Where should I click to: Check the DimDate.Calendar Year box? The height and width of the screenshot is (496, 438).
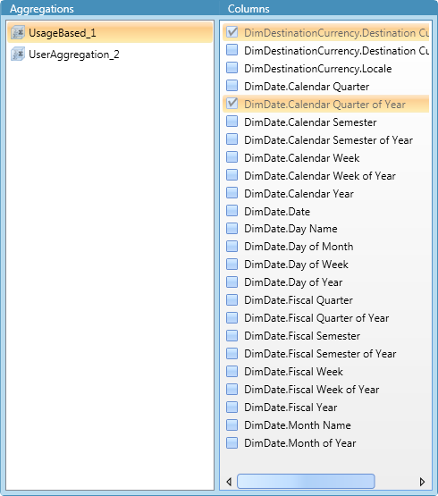click(232, 193)
